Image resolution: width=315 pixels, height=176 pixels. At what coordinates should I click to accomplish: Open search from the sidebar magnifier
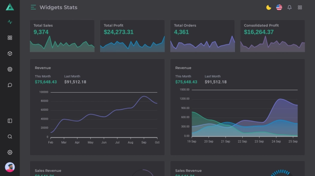pyautogui.click(x=10, y=137)
